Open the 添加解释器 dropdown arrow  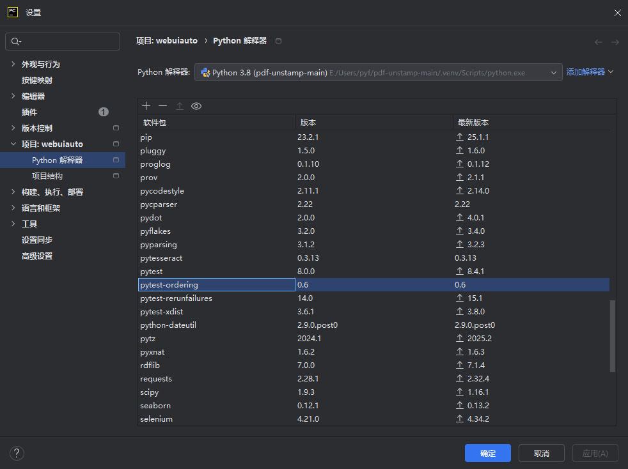[611, 72]
